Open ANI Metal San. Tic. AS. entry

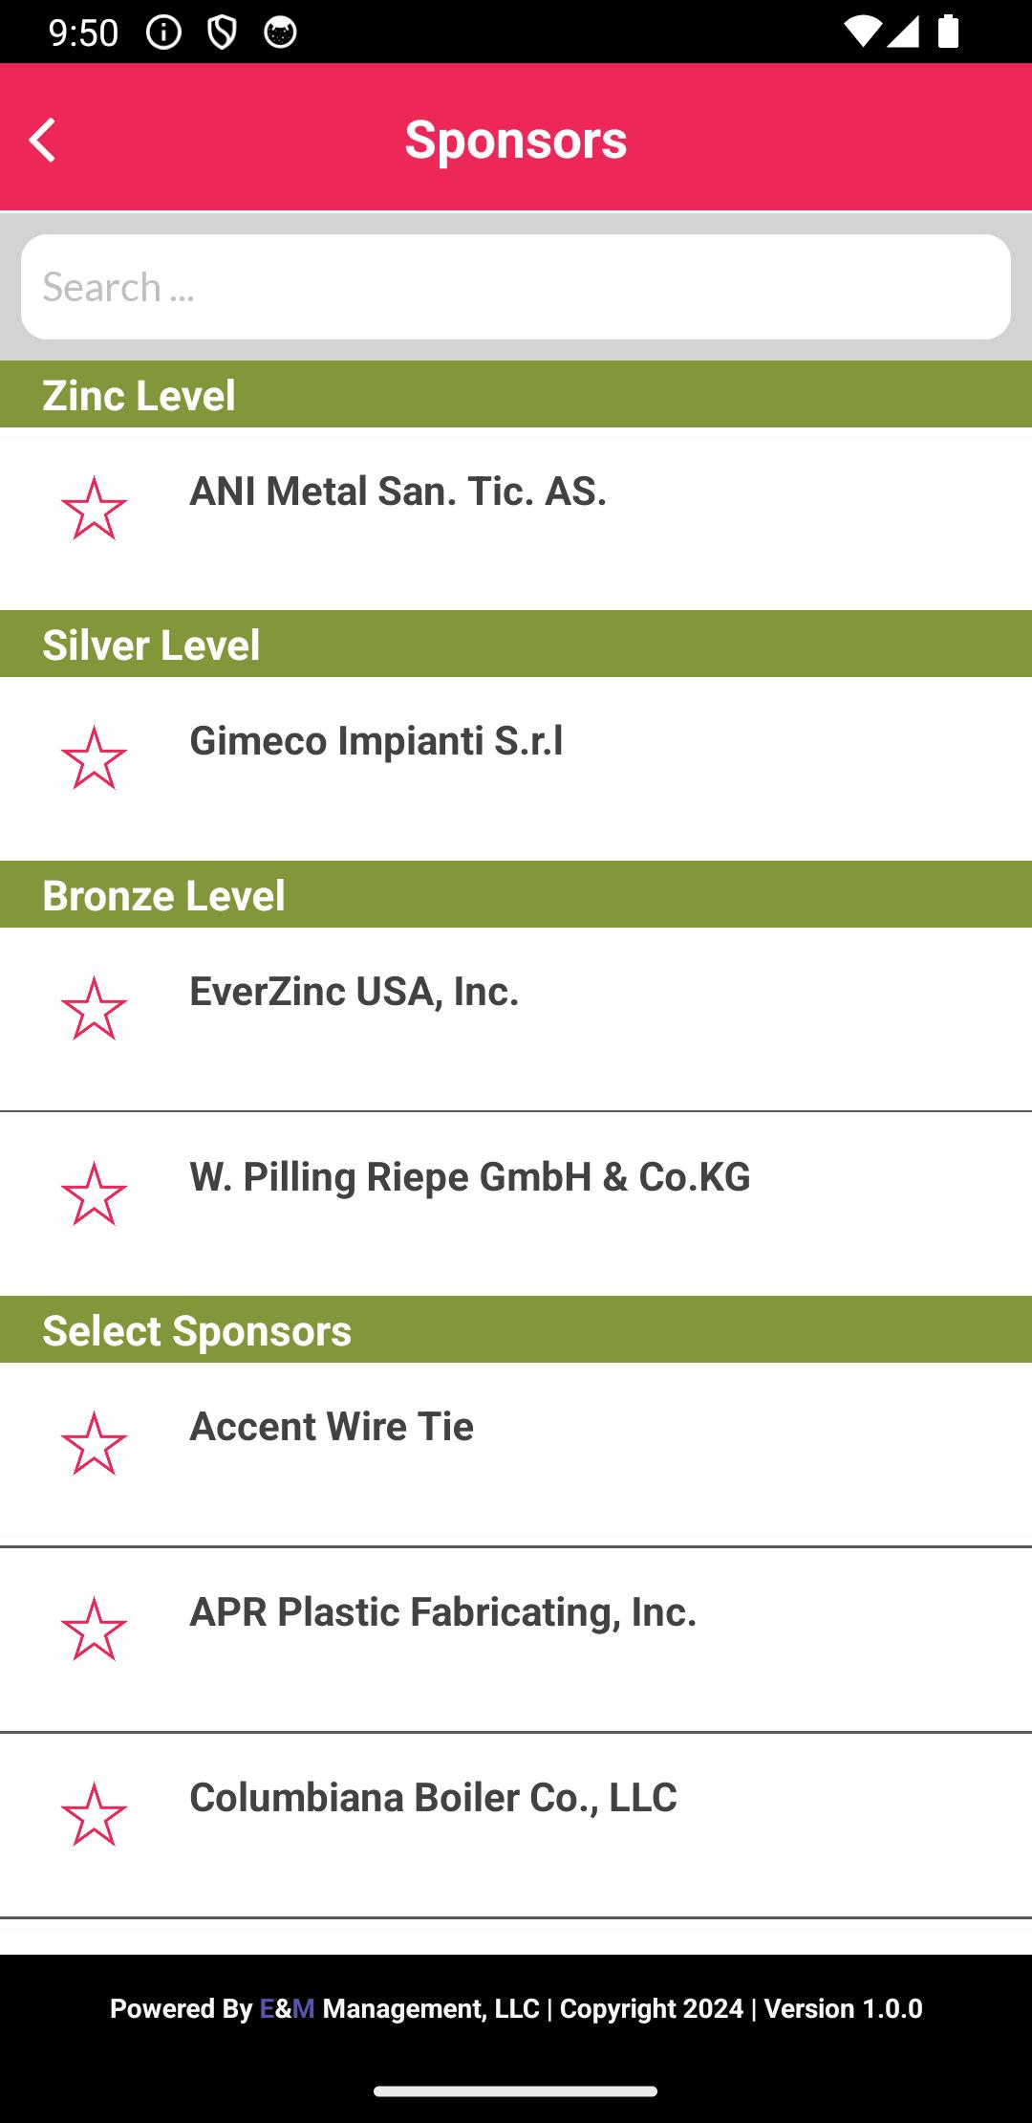pyautogui.click(x=516, y=518)
